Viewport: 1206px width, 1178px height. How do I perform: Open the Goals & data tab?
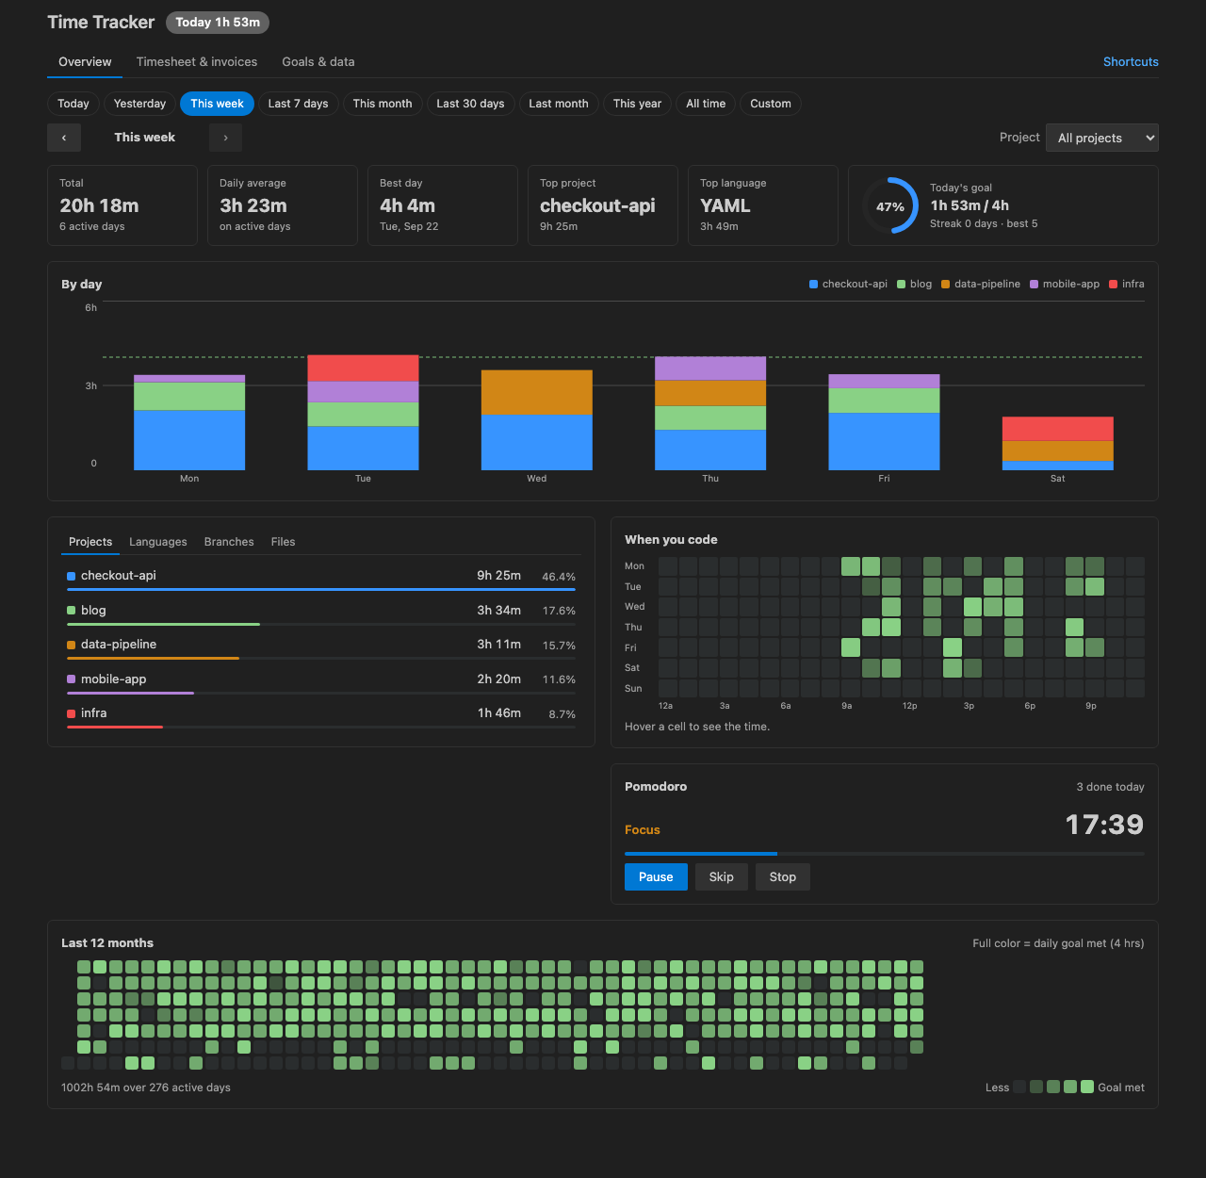(x=318, y=62)
